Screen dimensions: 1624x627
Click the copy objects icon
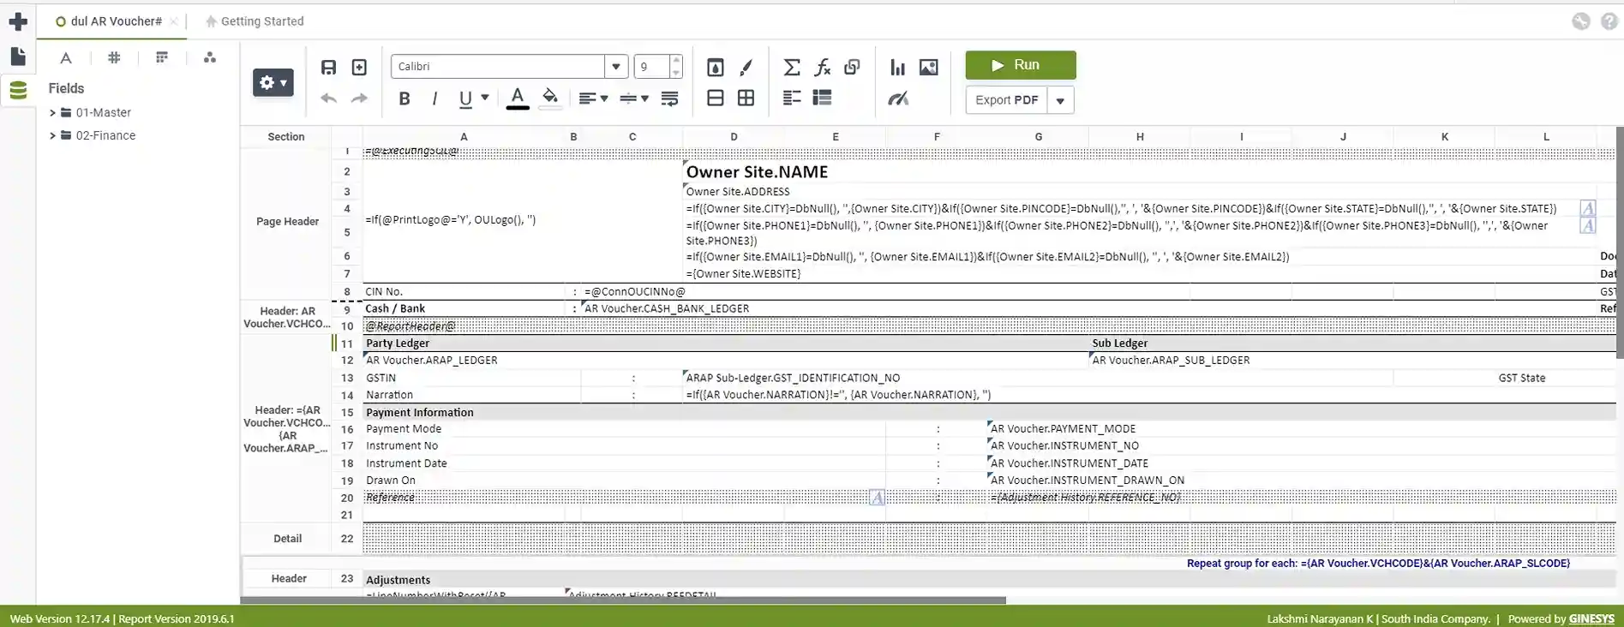pyautogui.click(x=852, y=67)
